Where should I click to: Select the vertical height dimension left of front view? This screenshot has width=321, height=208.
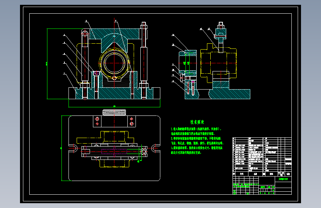[47, 64]
